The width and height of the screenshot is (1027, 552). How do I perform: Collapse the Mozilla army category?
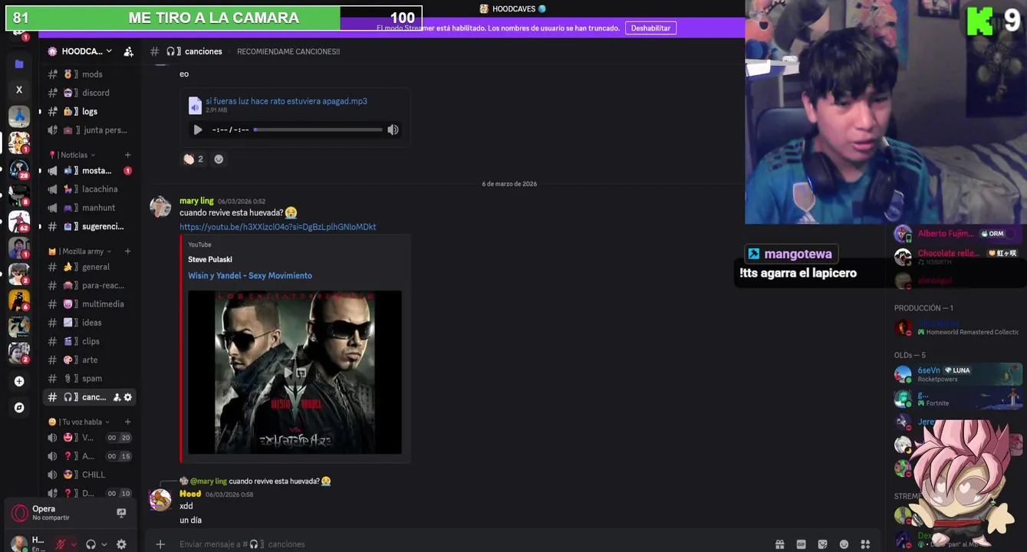tap(80, 251)
